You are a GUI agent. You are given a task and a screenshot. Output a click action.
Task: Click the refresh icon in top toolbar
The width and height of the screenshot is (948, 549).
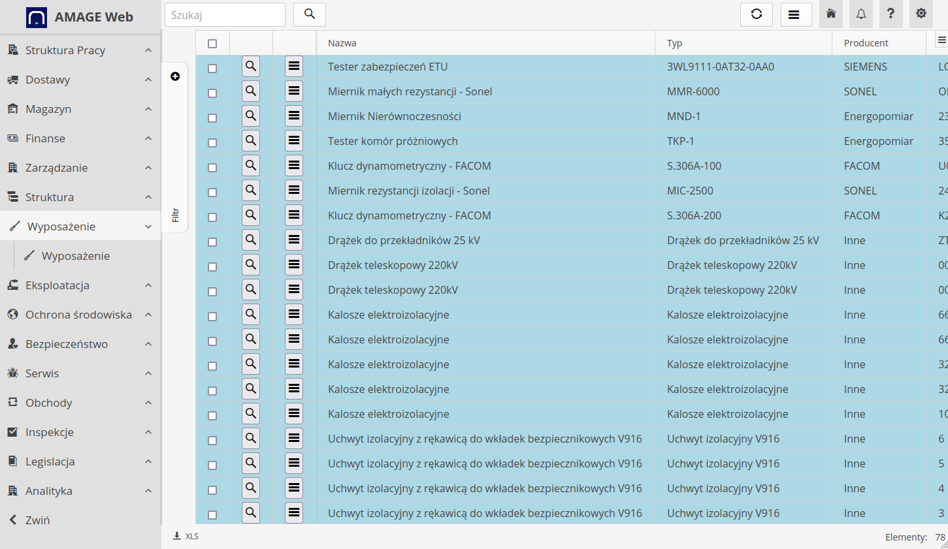click(x=757, y=14)
